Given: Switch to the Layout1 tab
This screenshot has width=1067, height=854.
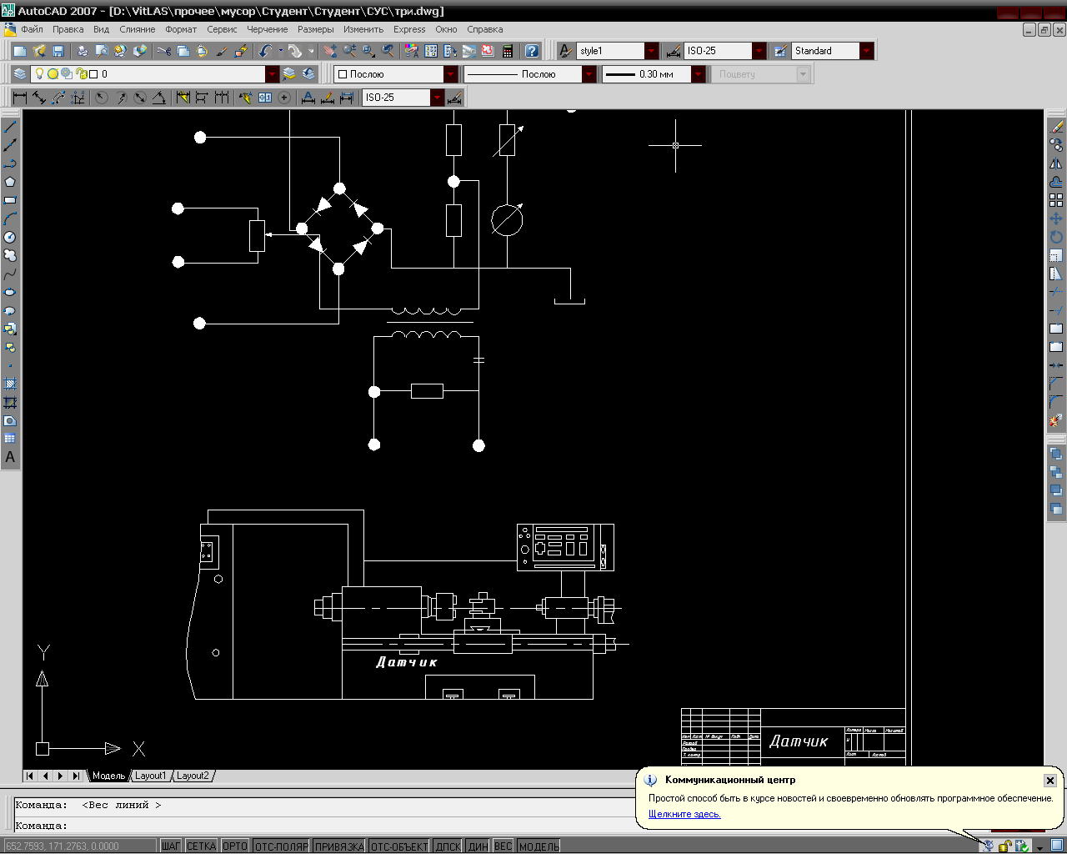Looking at the screenshot, I should 151,776.
